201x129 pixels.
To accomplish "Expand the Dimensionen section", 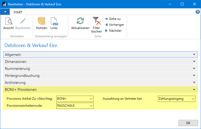I will (100, 62).
